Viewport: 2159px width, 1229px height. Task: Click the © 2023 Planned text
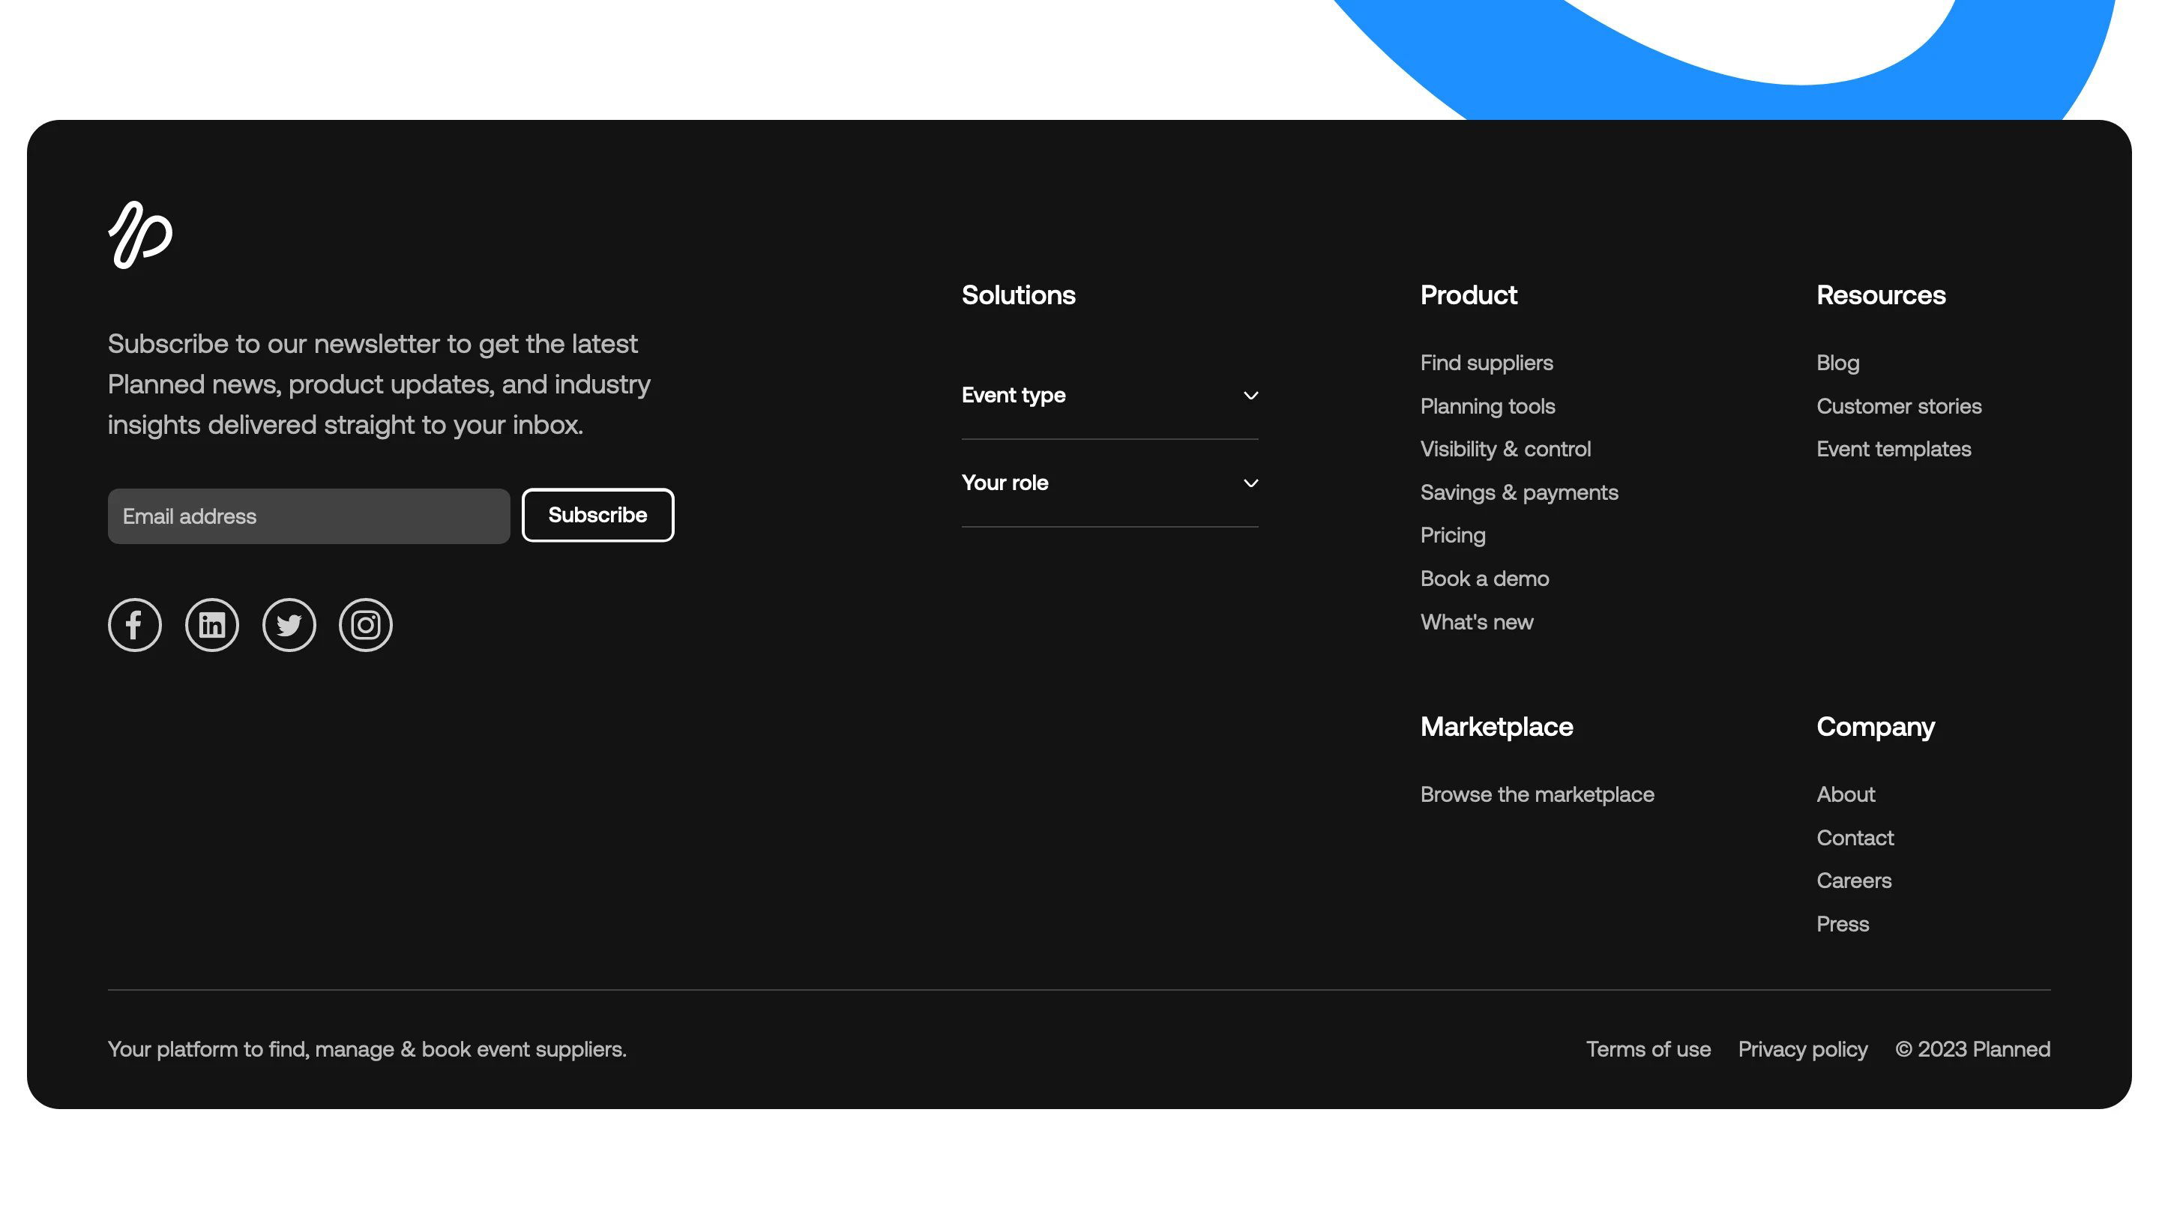(1972, 1049)
